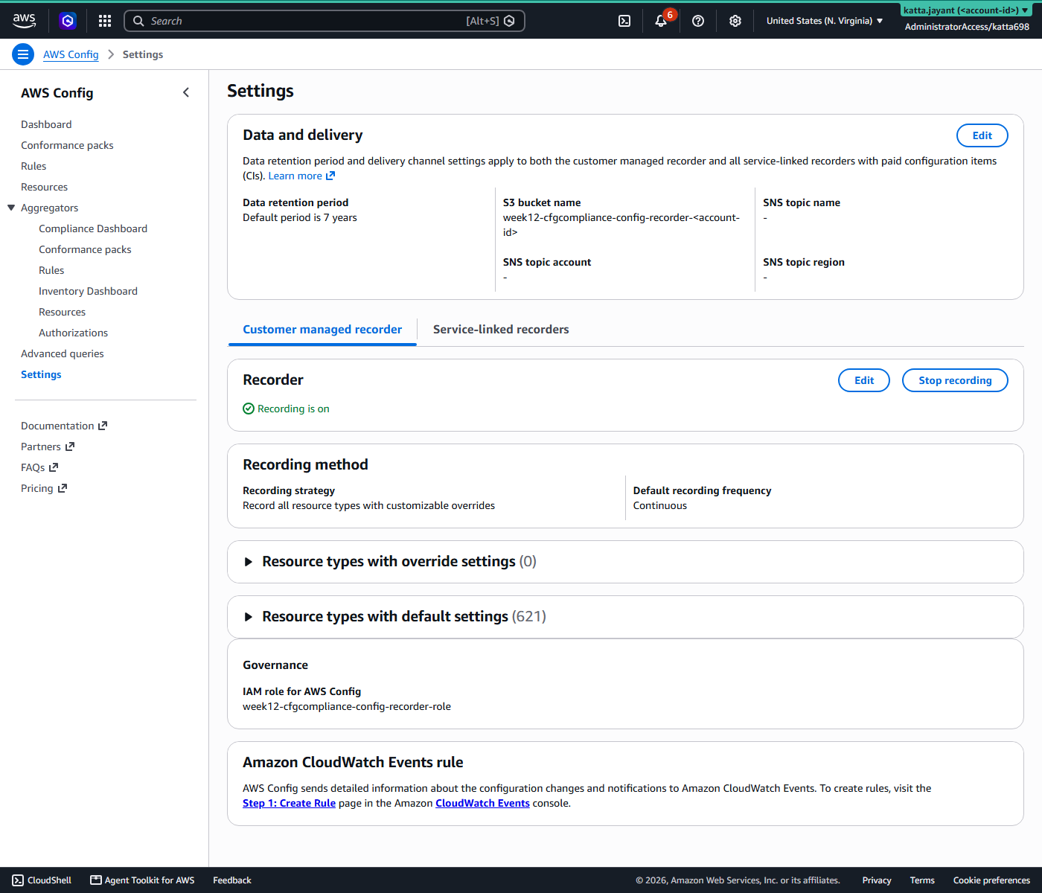This screenshot has height=893, width=1042.
Task: Open the Learn more link
Action: point(301,176)
